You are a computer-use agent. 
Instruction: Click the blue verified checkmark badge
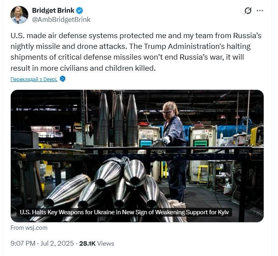80,11
